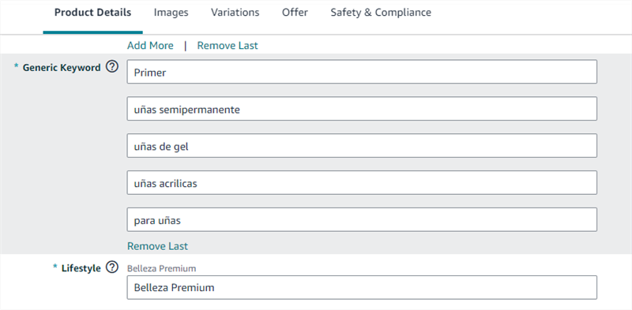The image size is (632, 310).
Task: Click the Lifestyle field label
Action: (81, 268)
